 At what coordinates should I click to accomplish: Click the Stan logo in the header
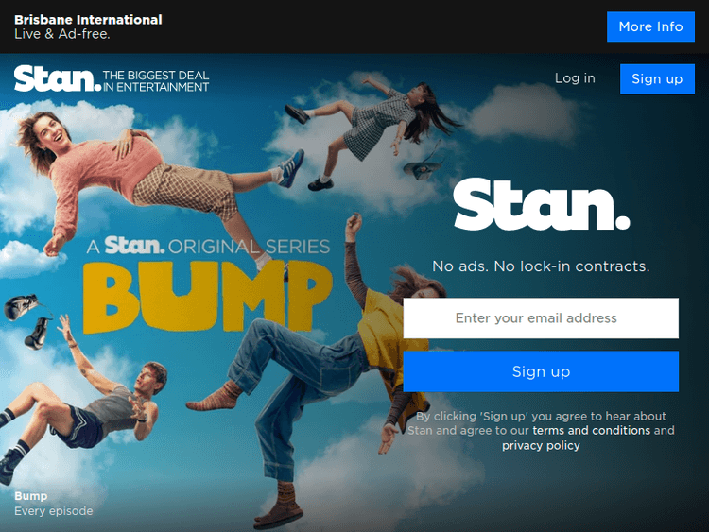pyautogui.click(x=56, y=78)
